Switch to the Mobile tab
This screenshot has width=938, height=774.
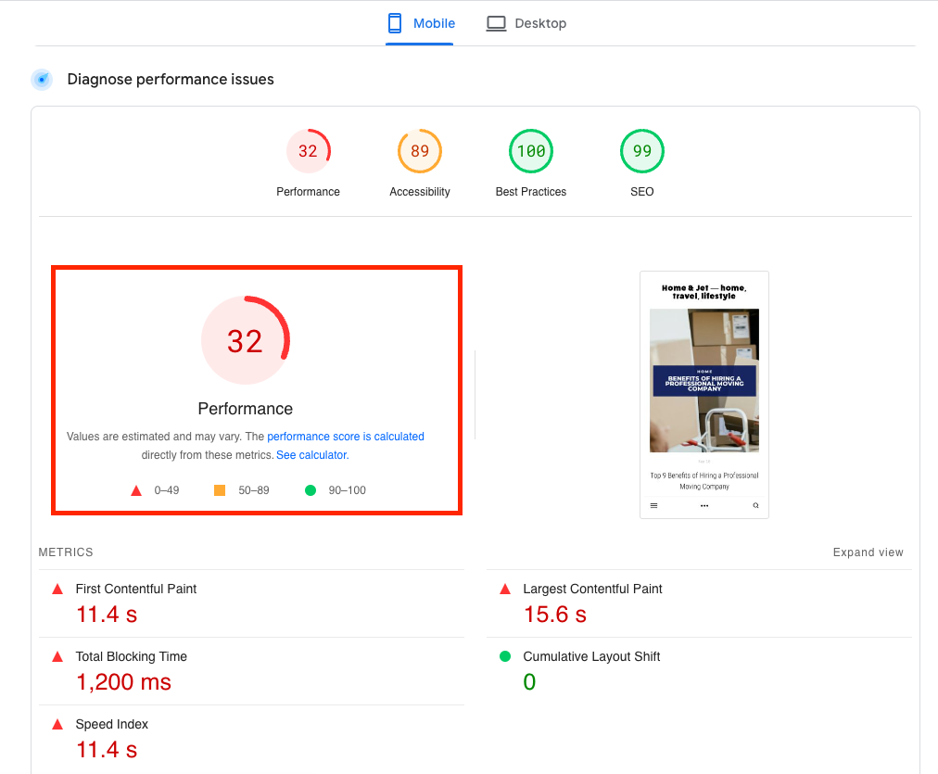(420, 23)
